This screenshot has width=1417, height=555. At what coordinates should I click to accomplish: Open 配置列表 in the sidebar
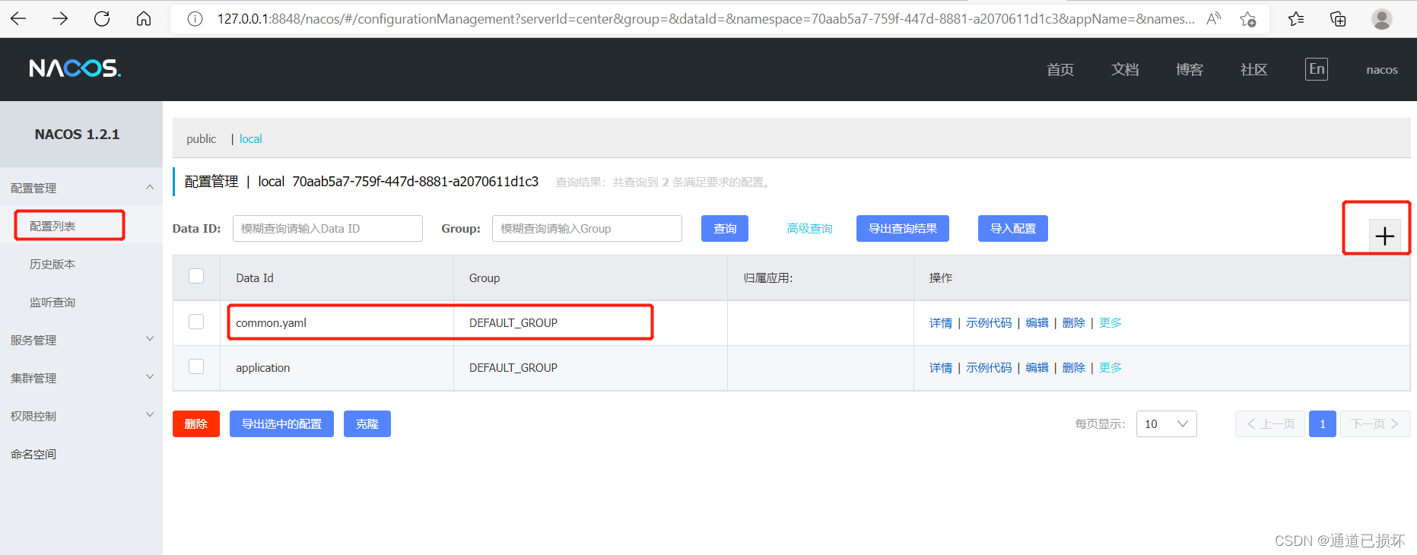pyautogui.click(x=52, y=226)
